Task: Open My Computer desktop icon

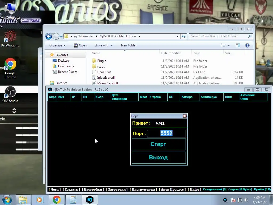Action: [x=10, y=11]
